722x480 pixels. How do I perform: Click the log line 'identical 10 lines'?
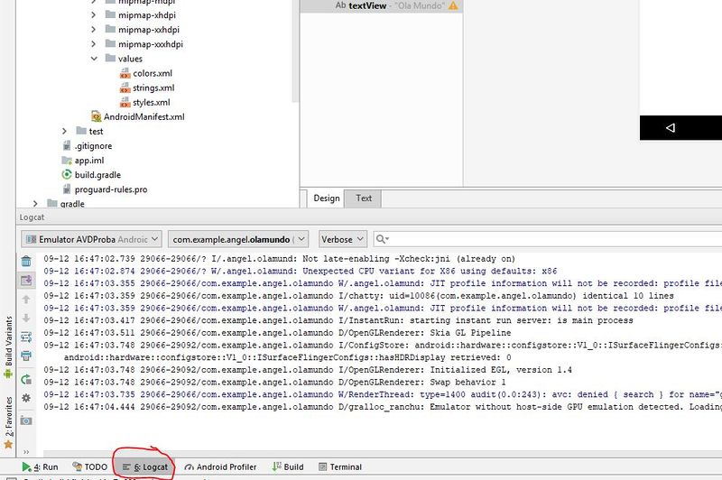[x=358, y=296]
